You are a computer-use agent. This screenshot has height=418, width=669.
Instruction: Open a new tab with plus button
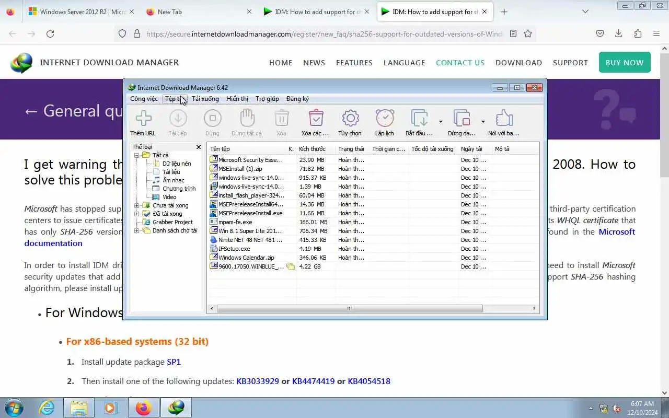tap(504, 11)
